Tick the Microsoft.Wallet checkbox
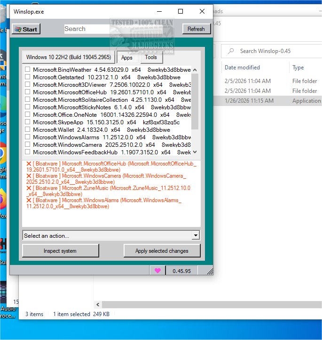 click(27, 129)
